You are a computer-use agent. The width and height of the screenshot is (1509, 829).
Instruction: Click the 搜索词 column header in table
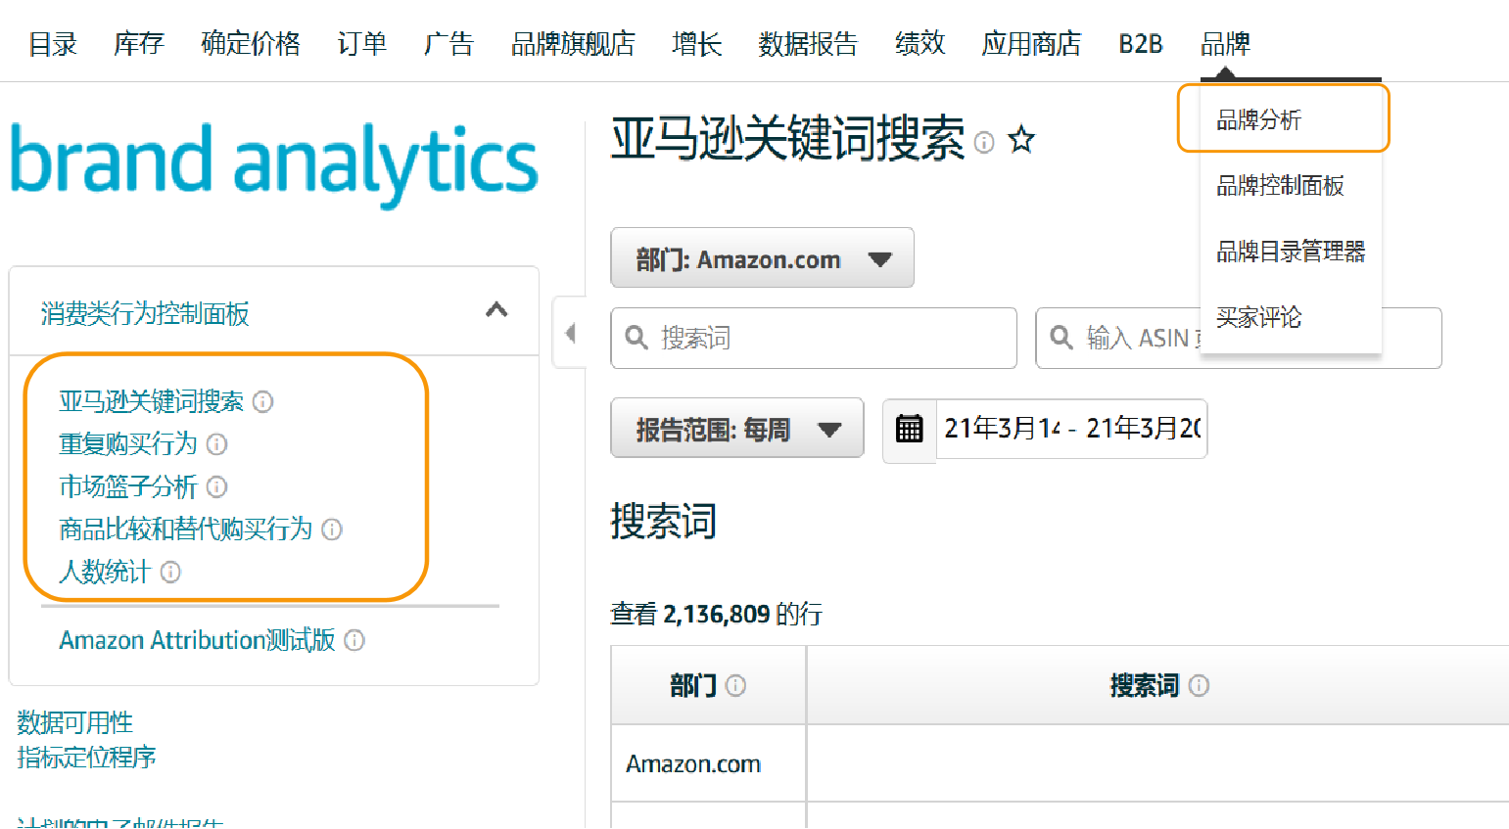(1158, 685)
